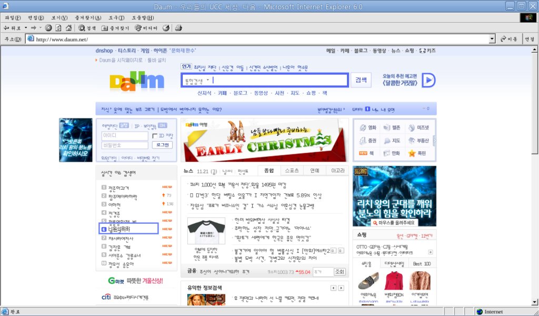Click the Internet zone globe in status bar
The width and height of the screenshot is (539, 316).
pyautogui.click(x=480, y=312)
